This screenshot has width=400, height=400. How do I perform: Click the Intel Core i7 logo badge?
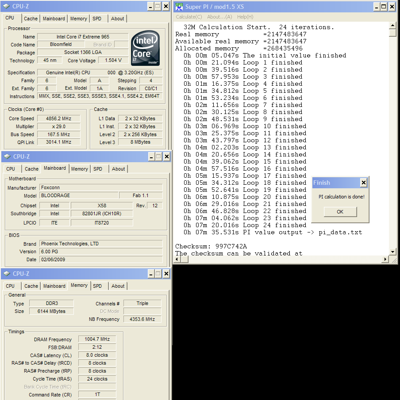coord(145,48)
